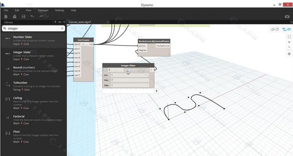Click the Redo arrow icon

pos(41,16)
